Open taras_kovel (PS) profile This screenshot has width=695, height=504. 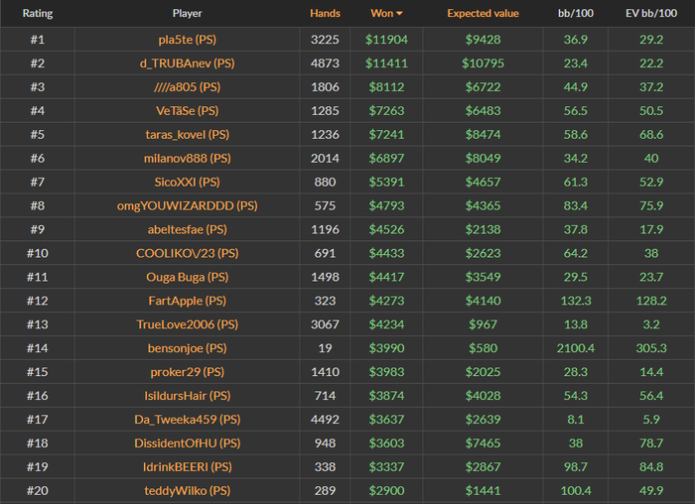[x=188, y=135]
